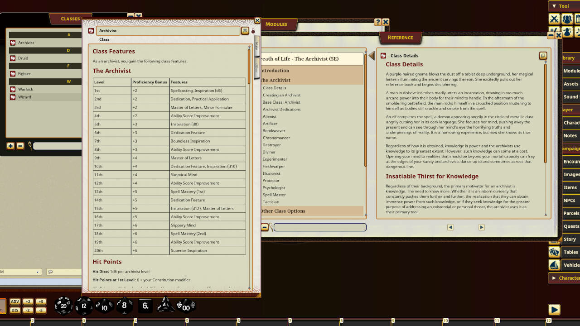Viewport: 580px width, 326px height.
Task: Toggle the lock on the Archivist record
Action: tap(253, 30)
